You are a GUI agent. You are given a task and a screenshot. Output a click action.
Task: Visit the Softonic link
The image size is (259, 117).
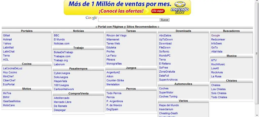point(164,52)
